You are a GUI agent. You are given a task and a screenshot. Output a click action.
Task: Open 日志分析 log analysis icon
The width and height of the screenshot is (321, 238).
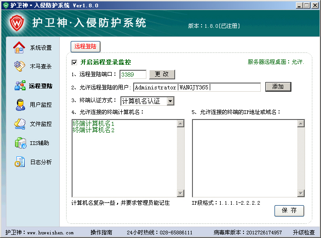(x=19, y=162)
